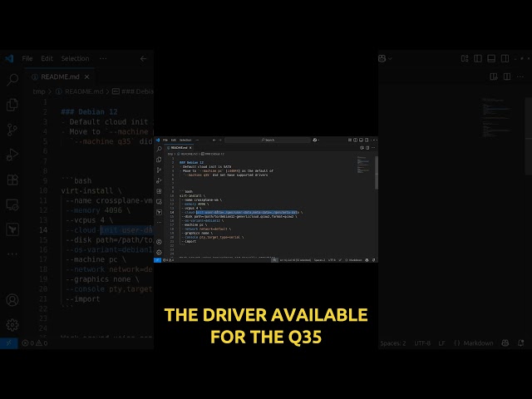Toggle Panel in dimmed background title bar
532x399 pixels.
[x=491, y=58]
